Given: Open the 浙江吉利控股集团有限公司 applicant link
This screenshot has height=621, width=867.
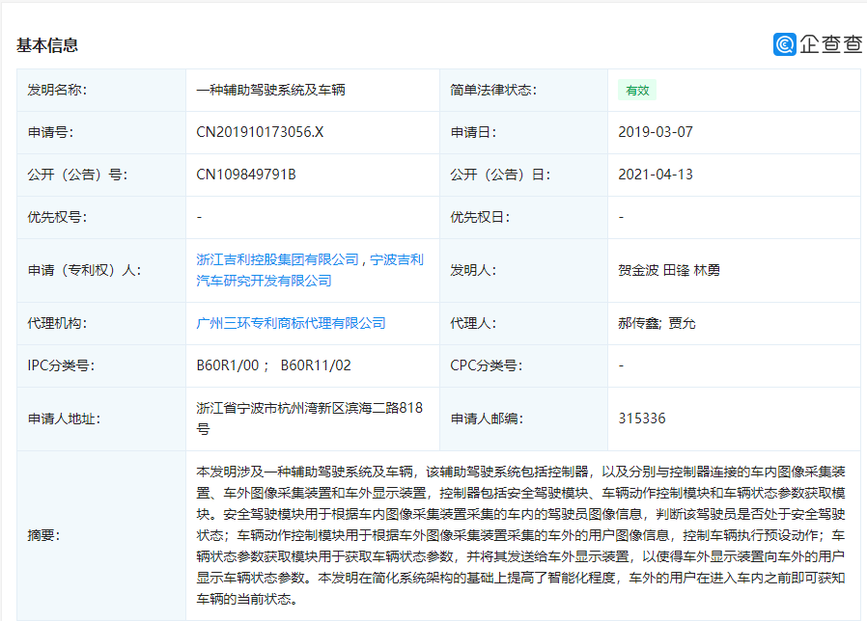Looking at the screenshot, I should click(277, 259).
